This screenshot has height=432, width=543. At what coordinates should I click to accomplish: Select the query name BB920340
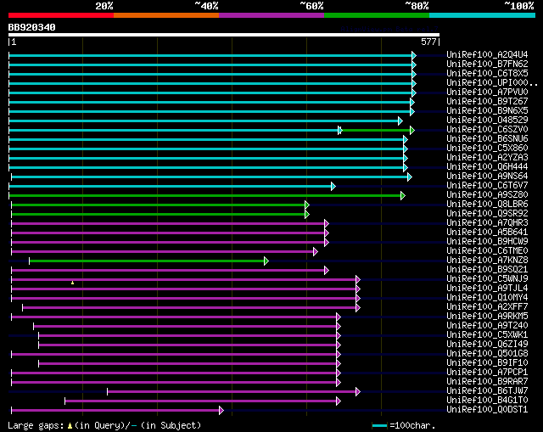coord(32,27)
